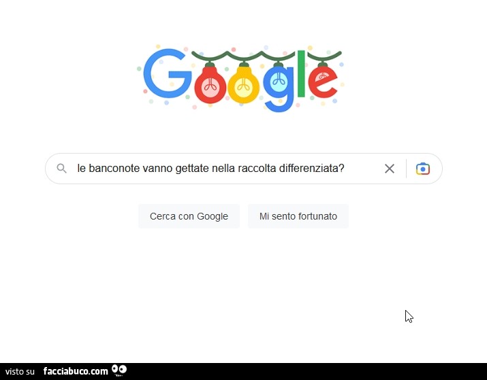Viewport: 487px width, 380px height.
Task: Click the red bulb forming the letter 'e'
Action: point(323,81)
